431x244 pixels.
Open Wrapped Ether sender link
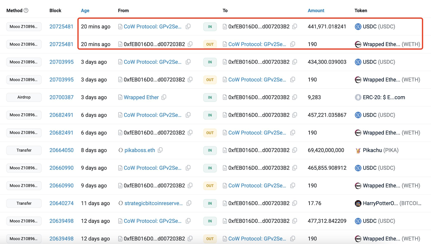[x=141, y=97]
